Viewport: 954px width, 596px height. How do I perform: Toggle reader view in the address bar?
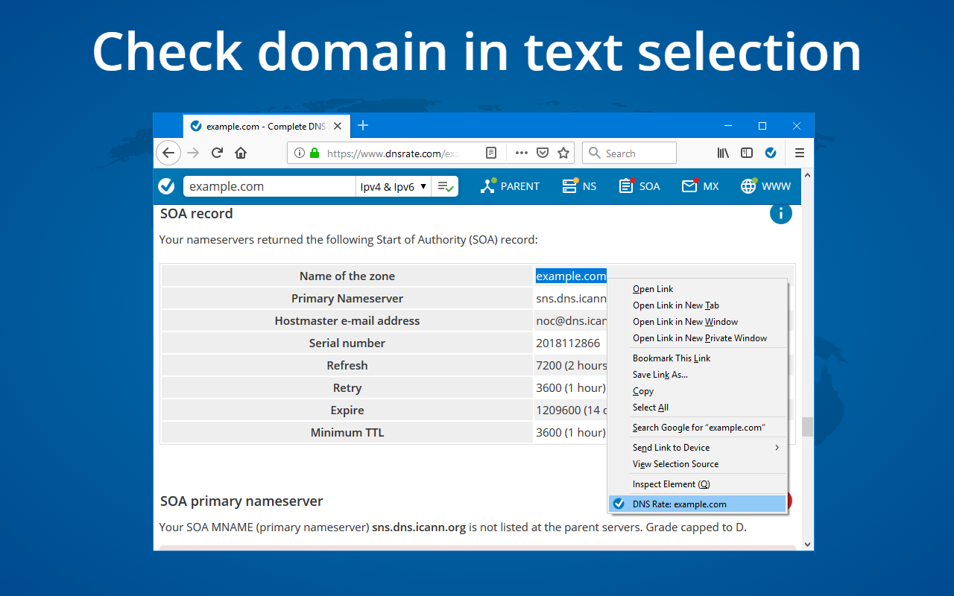(x=491, y=153)
